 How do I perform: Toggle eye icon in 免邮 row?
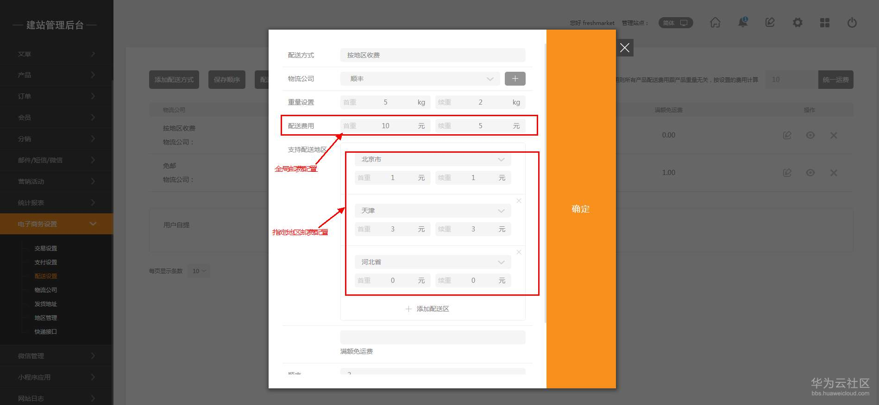[810, 173]
